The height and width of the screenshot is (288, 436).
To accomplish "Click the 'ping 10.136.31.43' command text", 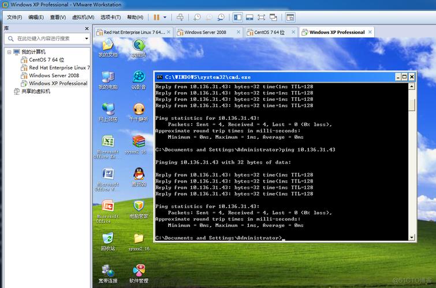I will tap(308, 150).
